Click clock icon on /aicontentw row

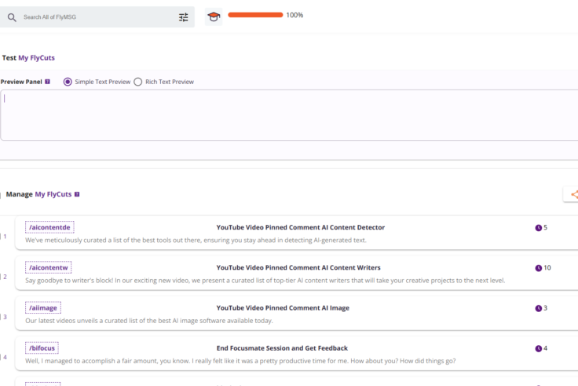tap(538, 268)
